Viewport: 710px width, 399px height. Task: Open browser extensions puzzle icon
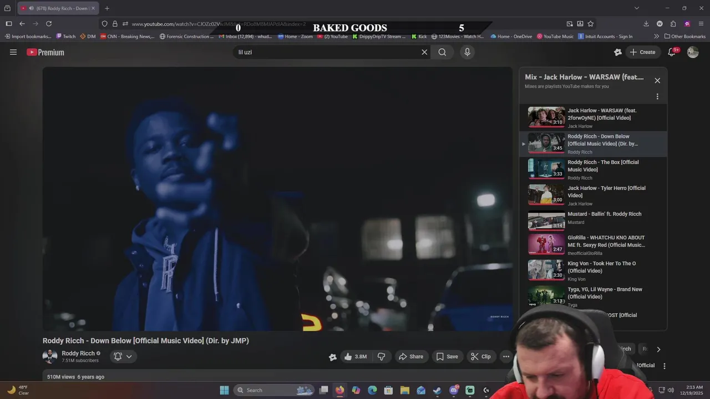click(673, 24)
